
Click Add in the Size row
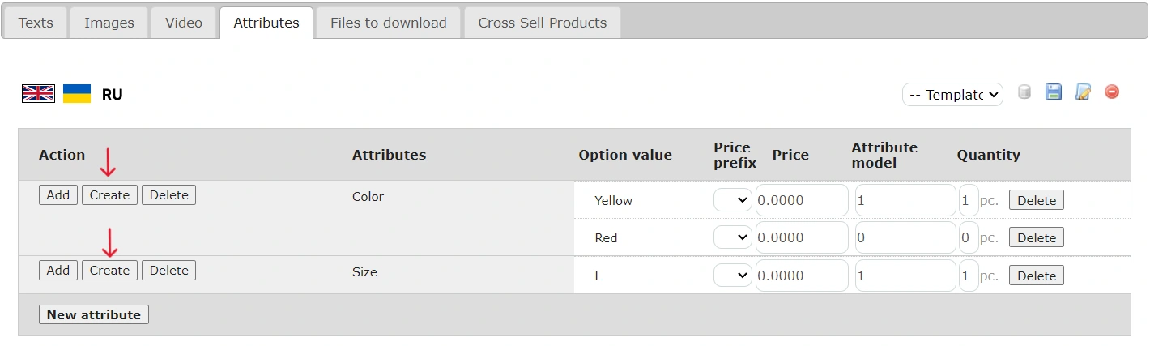coord(58,271)
